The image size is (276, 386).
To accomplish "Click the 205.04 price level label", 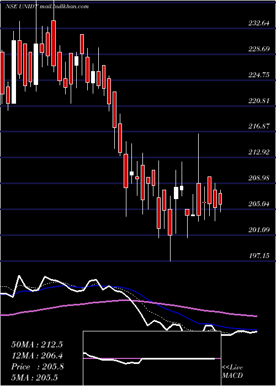I will [x=259, y=204].
